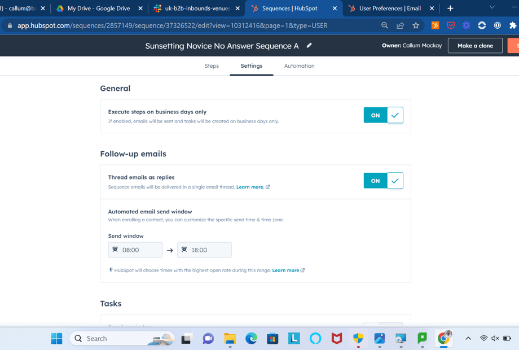Click Learn more link about open rate times
519x350 pixels.
click(285, 270)
